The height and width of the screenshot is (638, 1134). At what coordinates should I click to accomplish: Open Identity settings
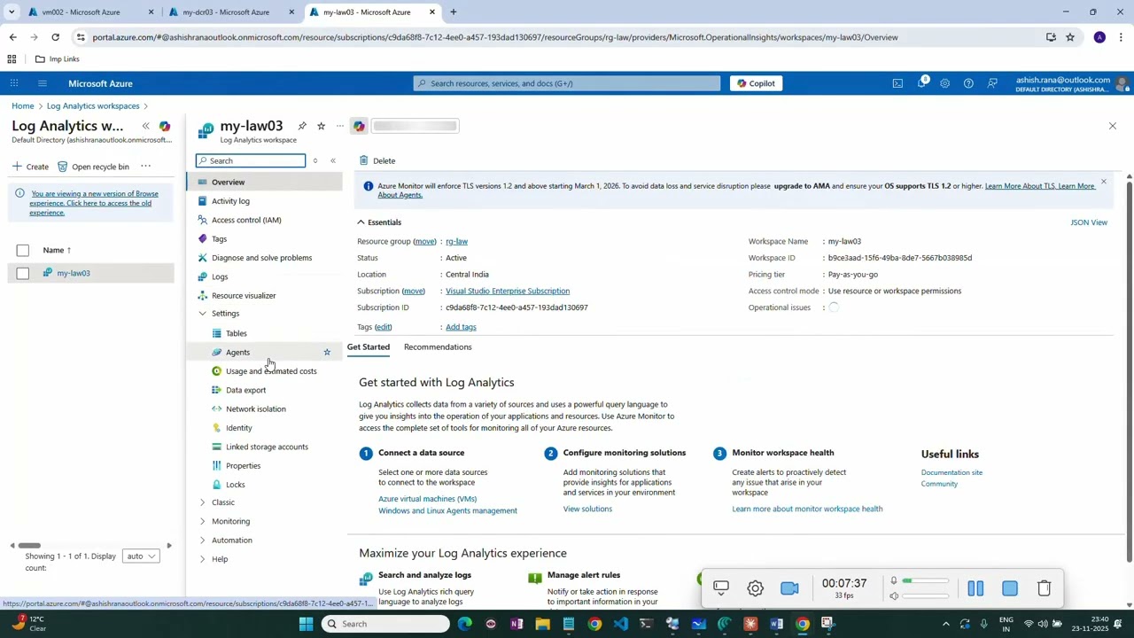click(x=238, y=428)
